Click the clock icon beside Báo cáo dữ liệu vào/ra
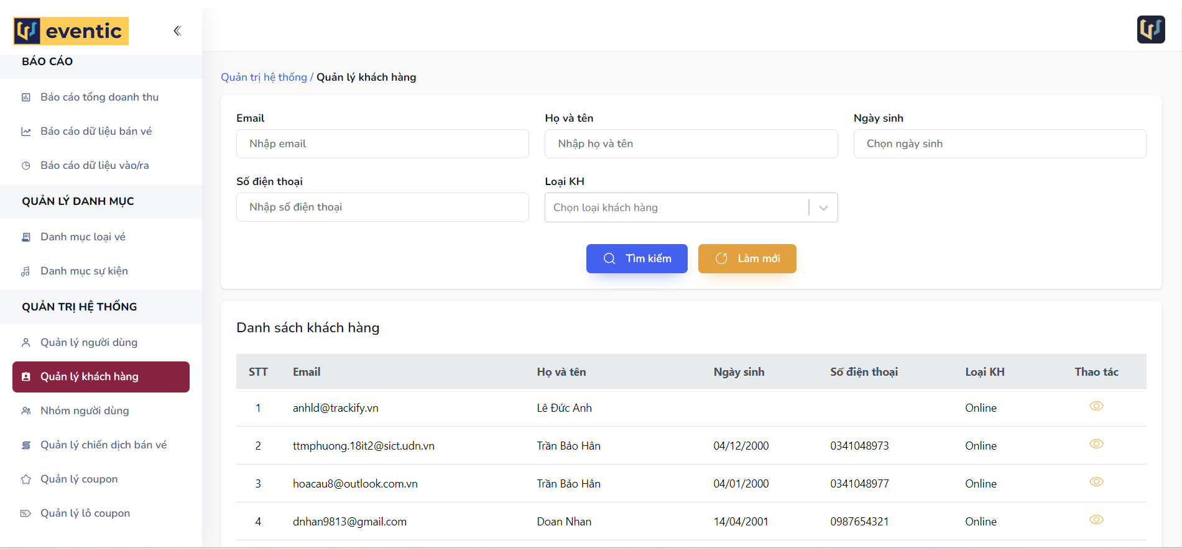Image resolution: width=1182 pixels, height=549 pixels. pos(26,166)
